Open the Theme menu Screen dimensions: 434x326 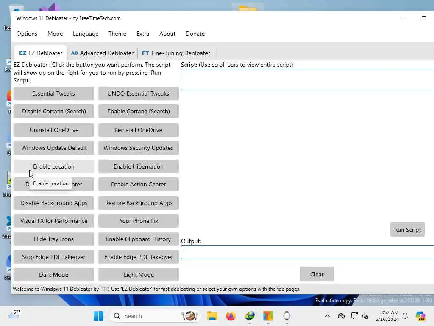pyautogui.click(x=117, y=34)
